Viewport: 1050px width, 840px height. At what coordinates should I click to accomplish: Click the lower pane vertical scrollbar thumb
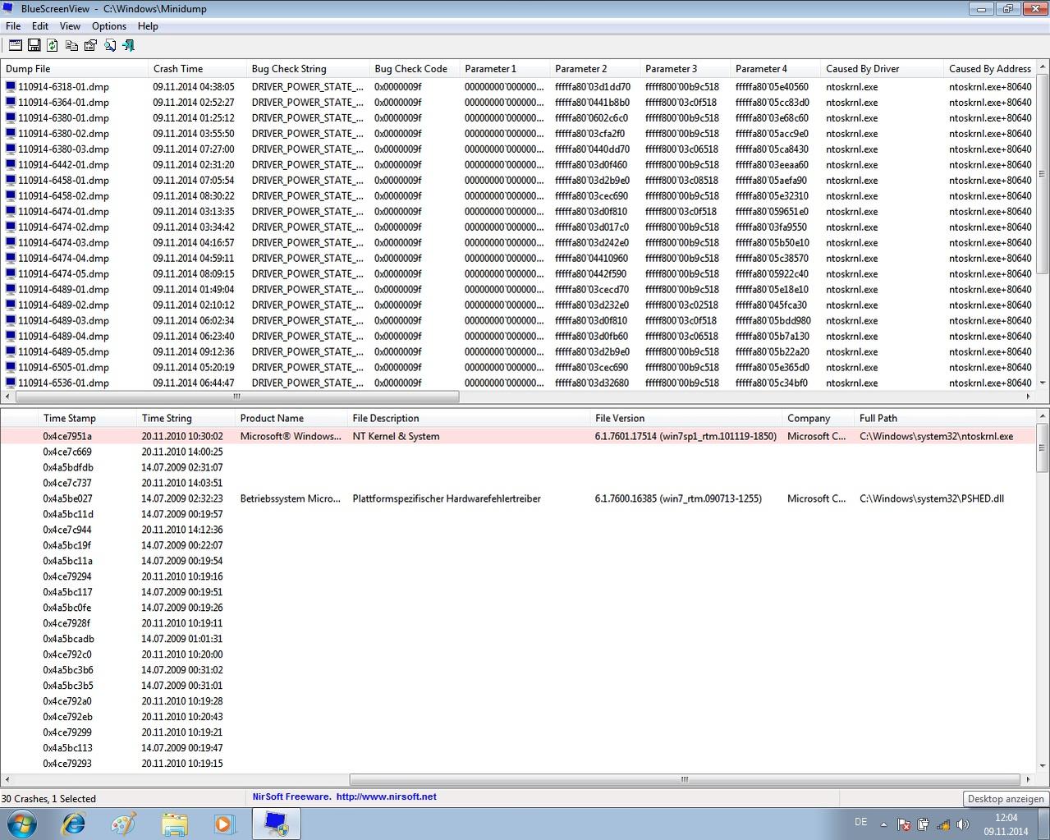1043,448
